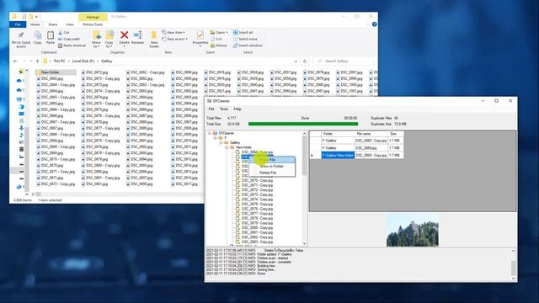Viewport: 539px width, 303px height.
Task: Click Select none in ribbon
Action: [245, 39]
